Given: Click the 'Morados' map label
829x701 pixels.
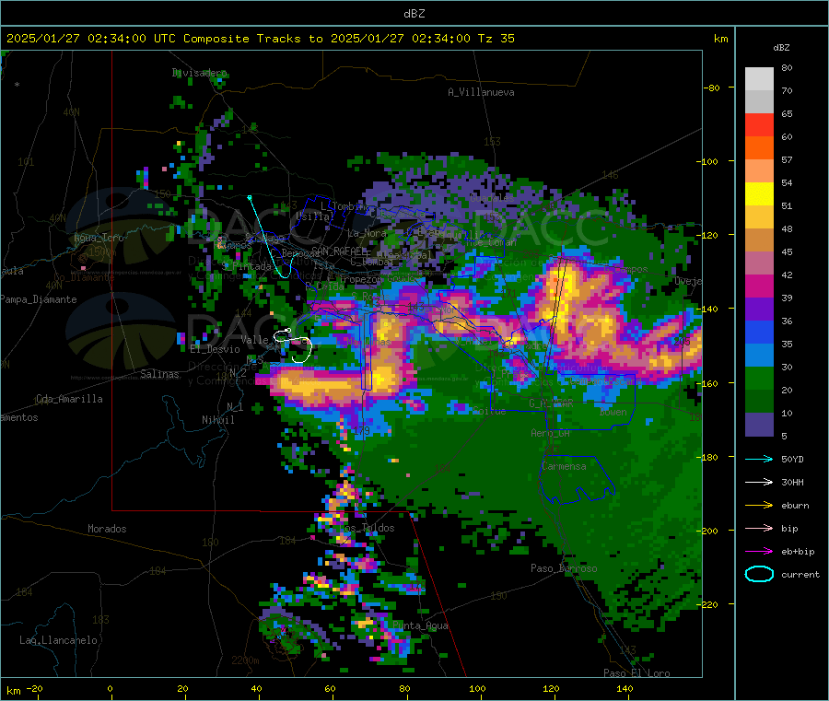Looking at the screenshot, I should point(107,529).
